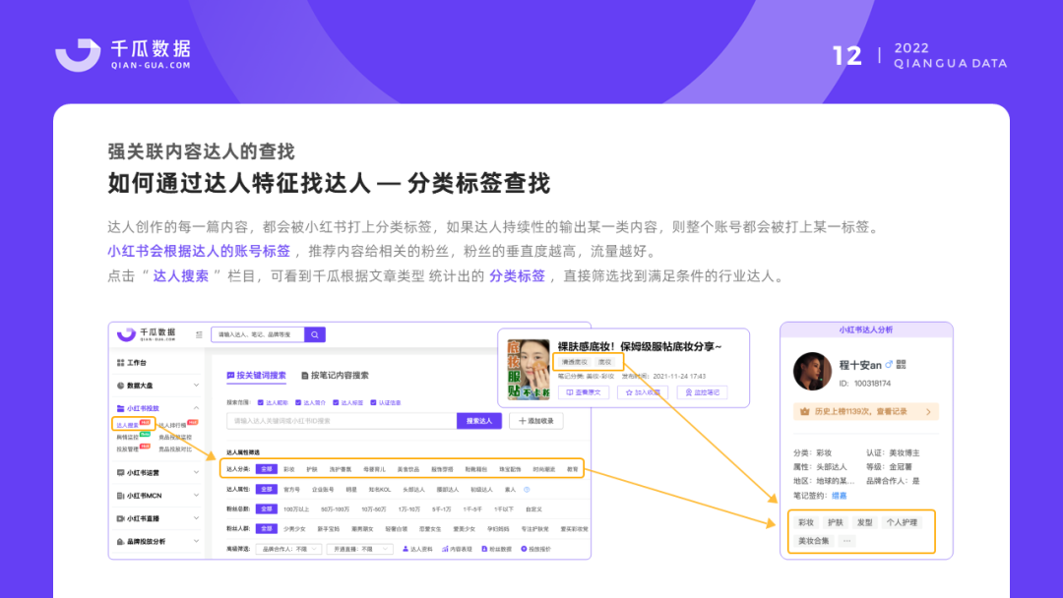Click the 小红书直播 camera icon
Screen dimensions: 1063x598
[121, 518]
